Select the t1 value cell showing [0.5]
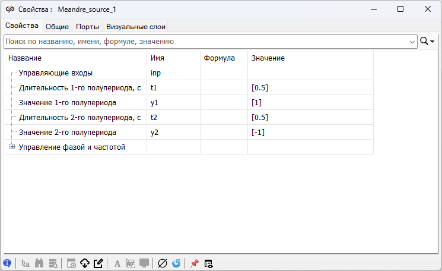442x271 pixels. pyautogui.click(x=310, y=87)
